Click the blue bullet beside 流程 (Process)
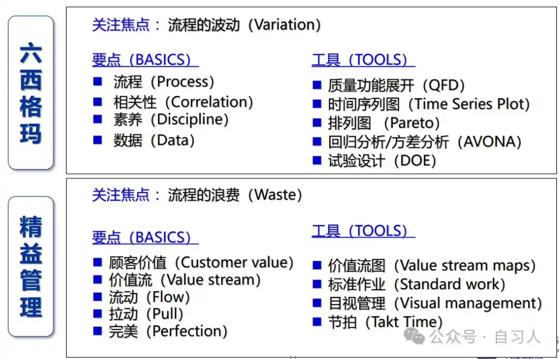559x359 pixels. [97, 82]
